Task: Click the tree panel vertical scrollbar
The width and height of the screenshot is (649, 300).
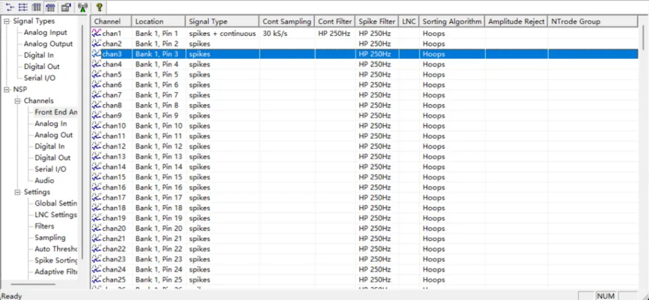Action: point(83,158)
